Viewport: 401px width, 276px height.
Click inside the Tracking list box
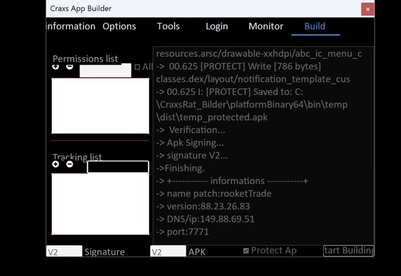(x=100, y=204)
